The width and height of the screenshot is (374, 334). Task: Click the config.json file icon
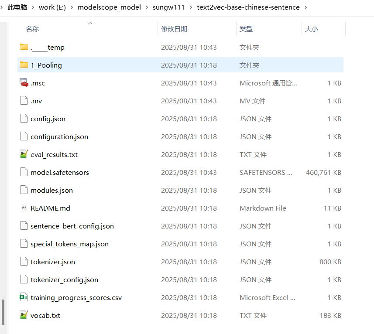pos(24,118)
